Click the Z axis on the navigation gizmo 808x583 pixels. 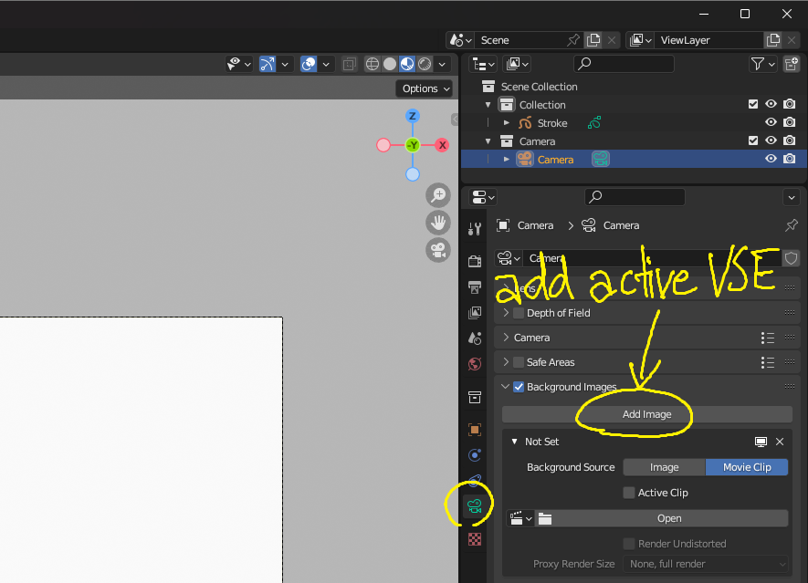point(413,116)
